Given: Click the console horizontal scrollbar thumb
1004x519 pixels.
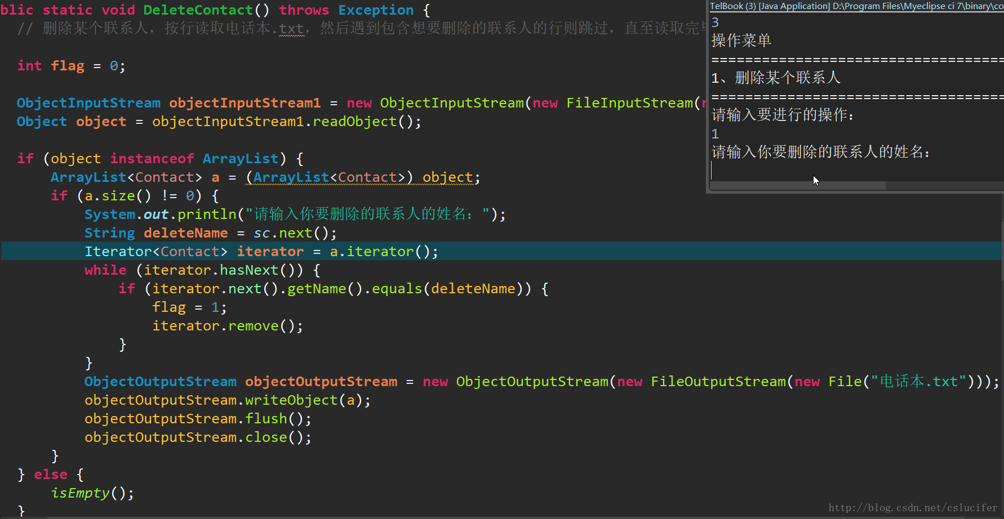Looking at the screenshot, I should [798, 185].
